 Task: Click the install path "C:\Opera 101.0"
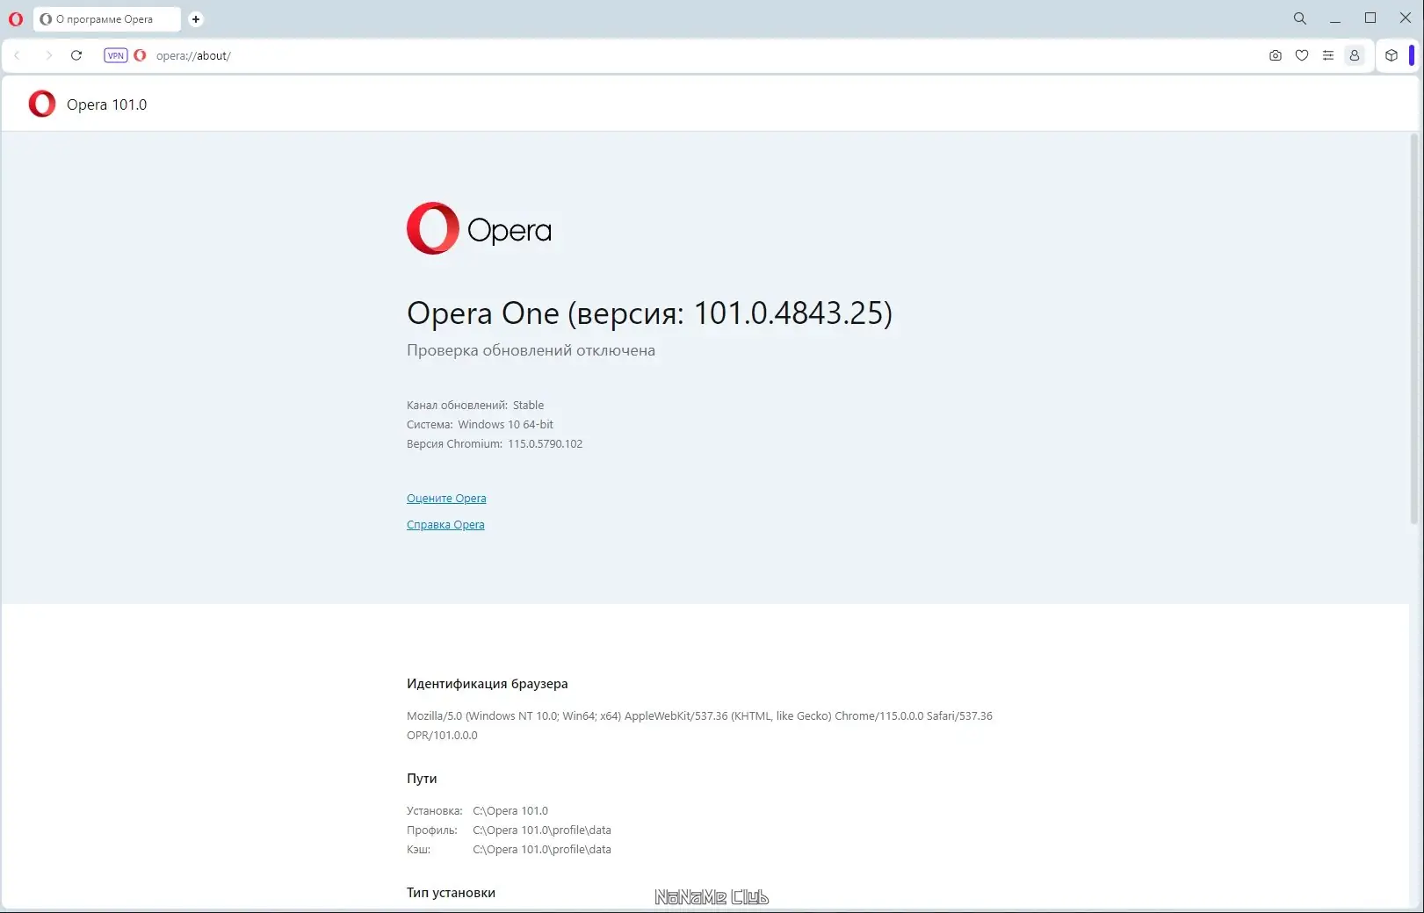510,811
